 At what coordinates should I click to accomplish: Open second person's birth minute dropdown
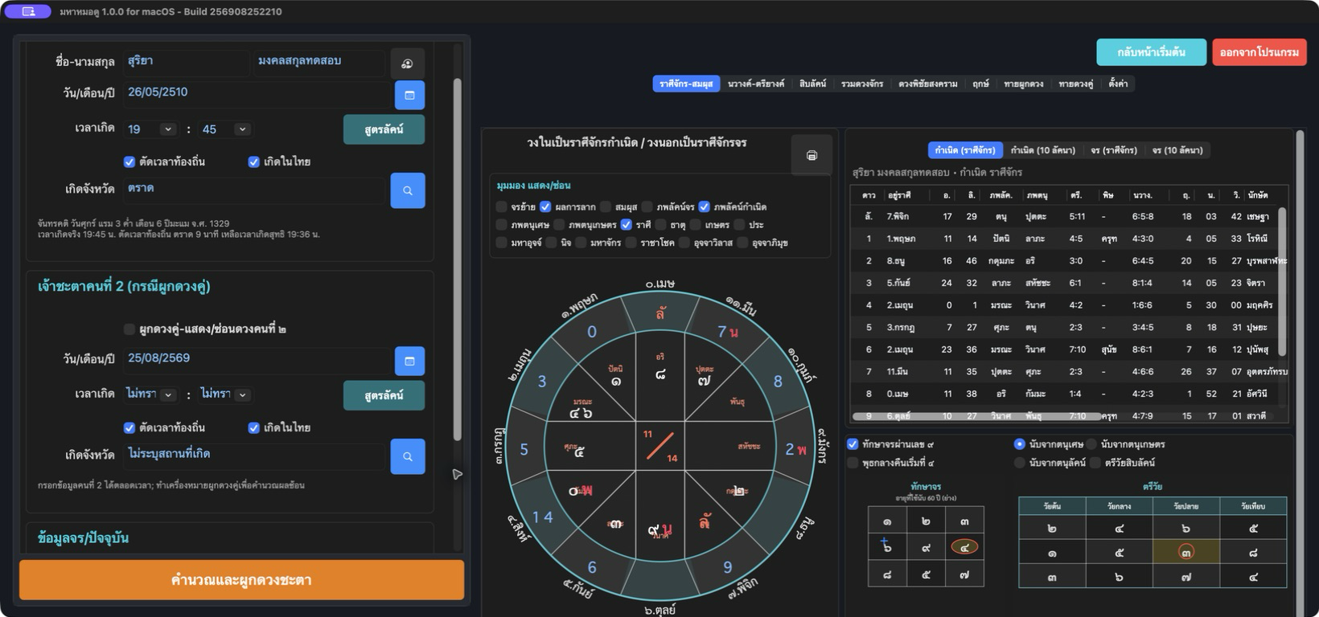tap(225, 394)
